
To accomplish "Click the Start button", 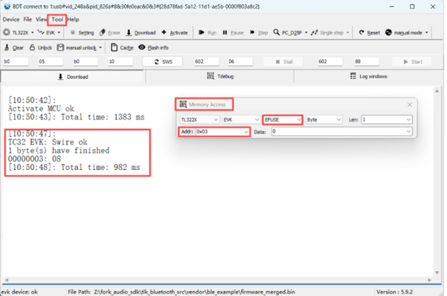I will click(x=412, y=62).
